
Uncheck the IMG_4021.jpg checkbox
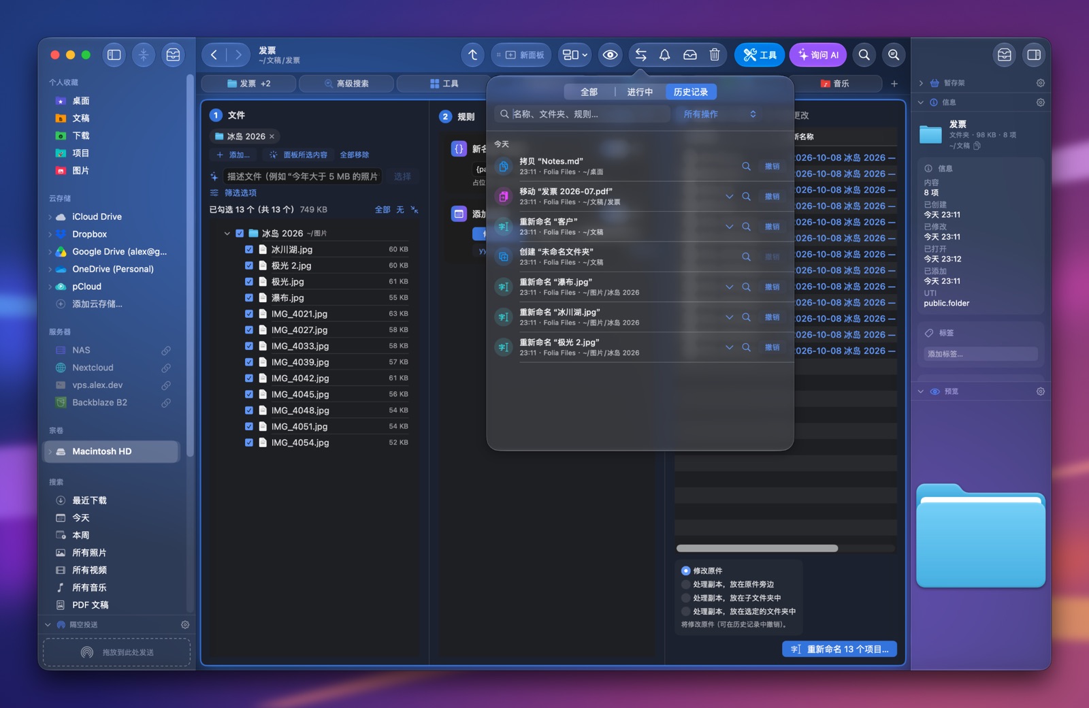coord(249,314)
